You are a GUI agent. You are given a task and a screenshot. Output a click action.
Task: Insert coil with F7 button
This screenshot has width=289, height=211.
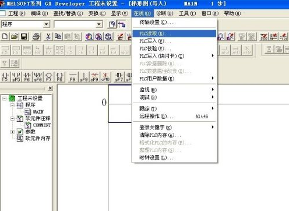click(49, 76)
